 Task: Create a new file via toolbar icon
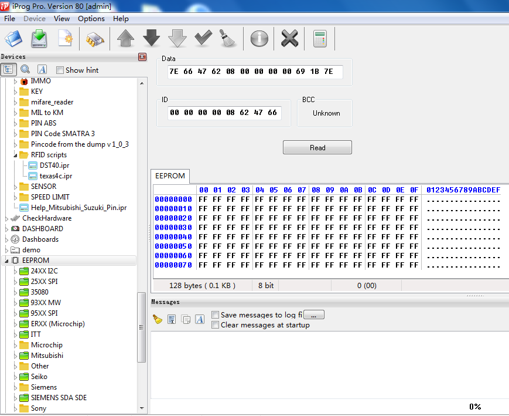click(x=65, y=38)
